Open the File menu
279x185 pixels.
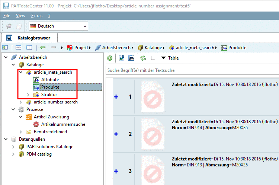point(7,16)
